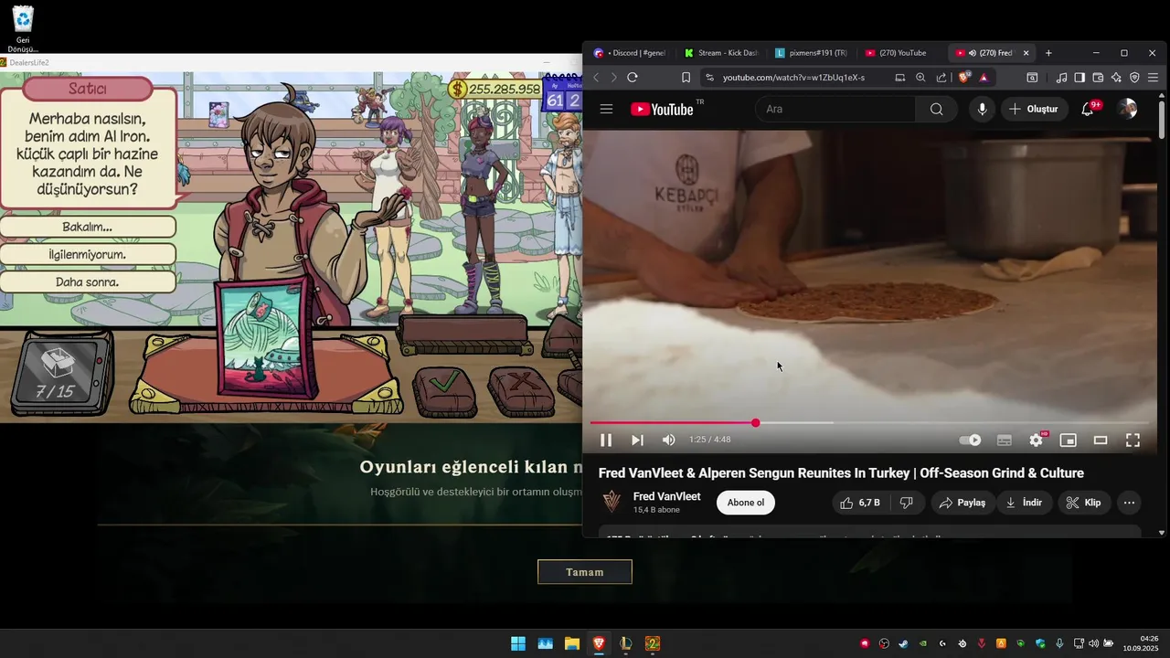Click the Paylaş share button
Image resolution: width=1170 pixels, height=658 pixels.
[x=963, y=503]
